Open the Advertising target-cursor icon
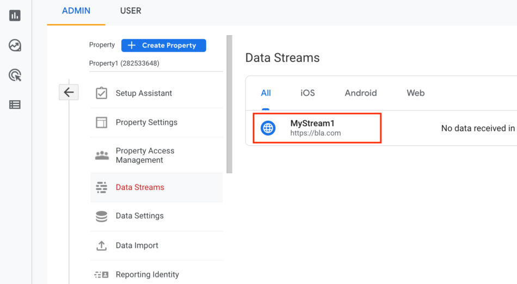 [15, 75]
